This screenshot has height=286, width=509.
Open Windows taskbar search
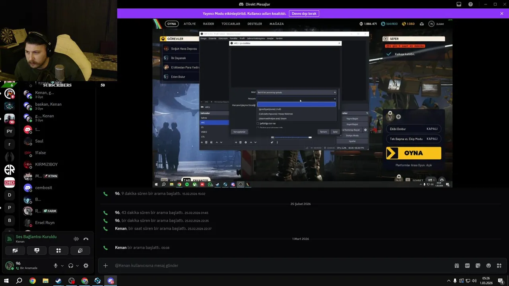(19, 281)
